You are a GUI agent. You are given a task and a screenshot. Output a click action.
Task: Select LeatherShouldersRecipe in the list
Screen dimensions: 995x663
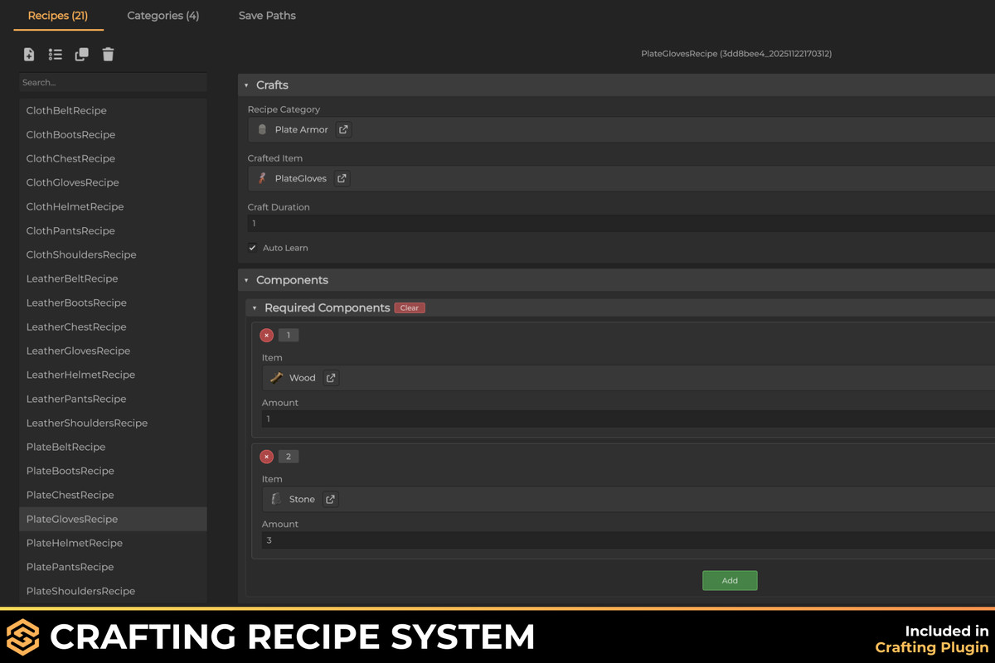113,423
